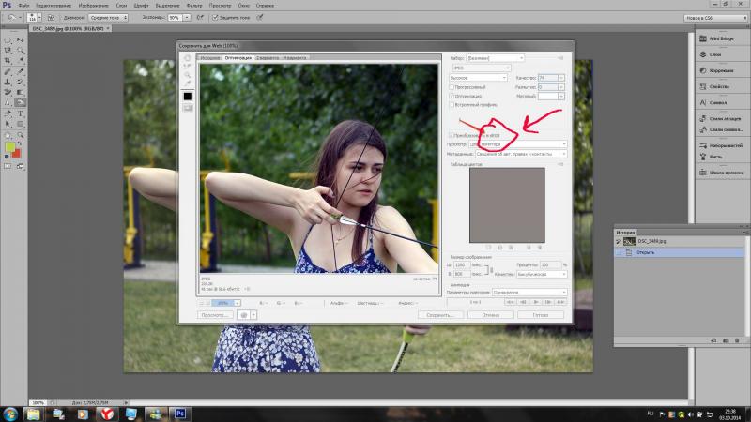Toggle the Защитить тона checkbox

tap(215, 17)
